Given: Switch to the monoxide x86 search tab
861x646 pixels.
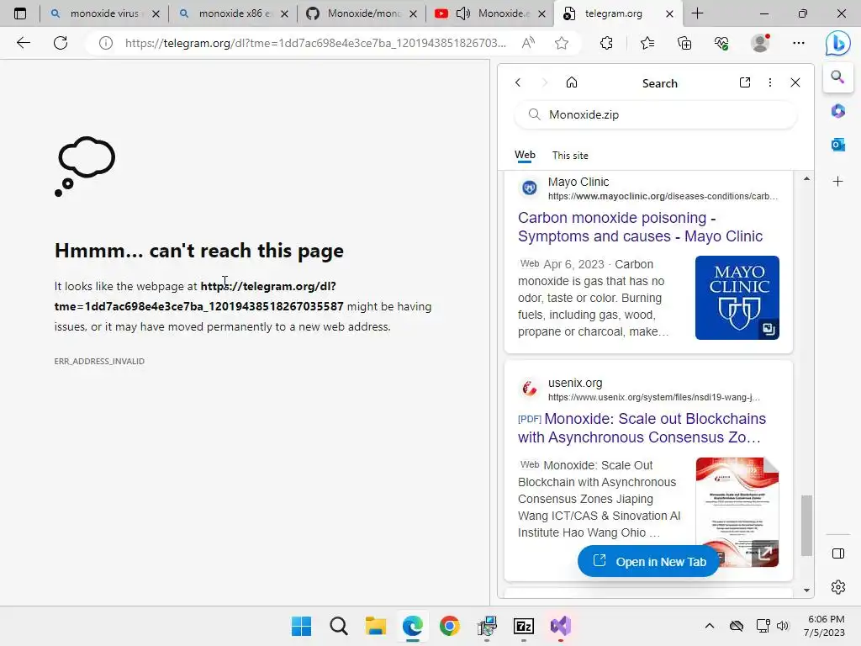Looking at the screenshot, I should coord(235,13).
